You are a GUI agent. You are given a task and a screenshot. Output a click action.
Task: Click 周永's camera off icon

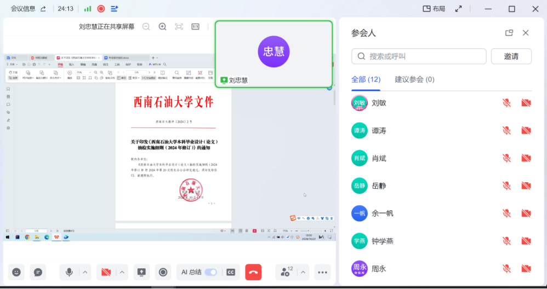pos(526,268)
